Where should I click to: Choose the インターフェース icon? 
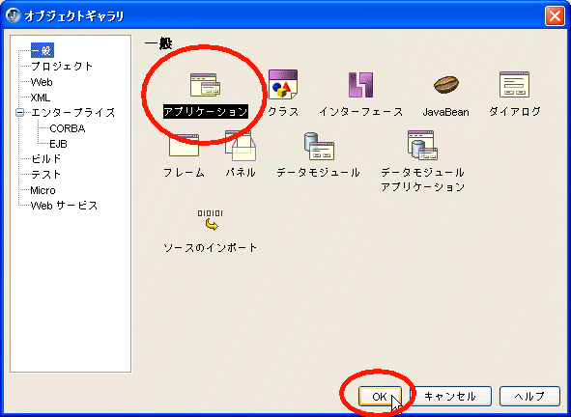[x=360, y=84]
